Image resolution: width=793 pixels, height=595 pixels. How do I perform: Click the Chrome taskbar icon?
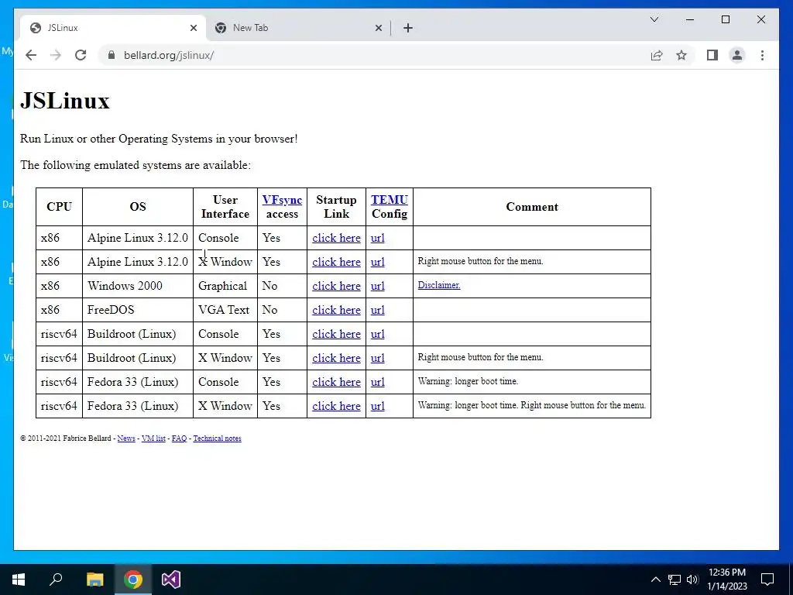[133, 580]
